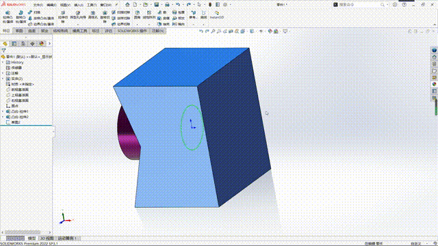Switch to the Sketch command tab

coord(19,31)
